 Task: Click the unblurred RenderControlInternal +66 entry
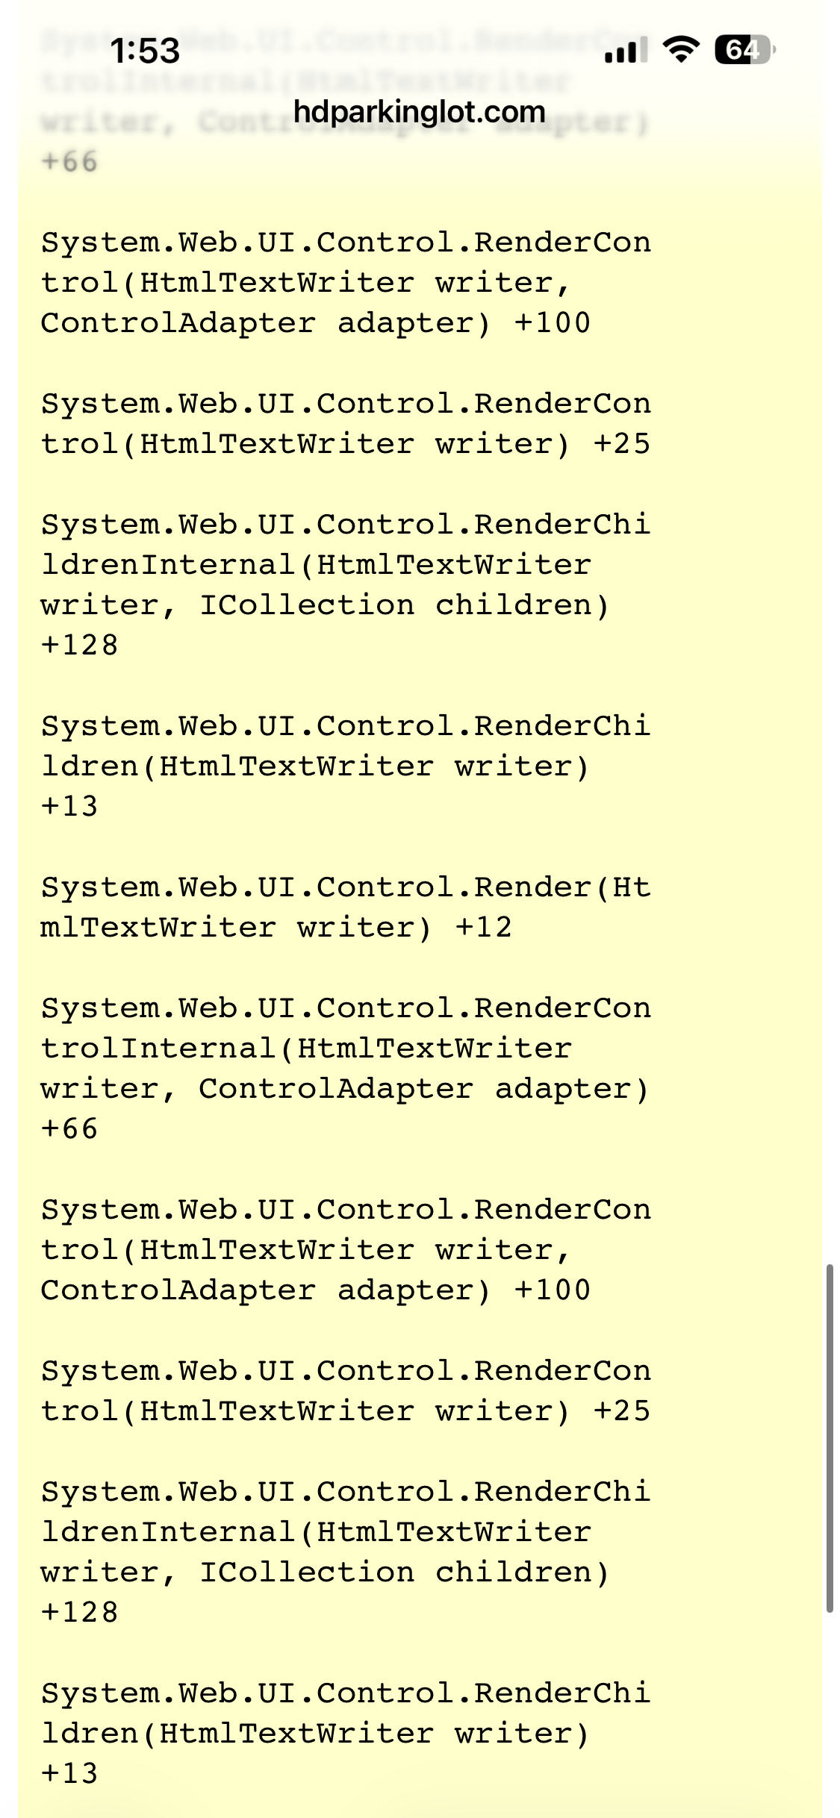[x=345, y=1068]
